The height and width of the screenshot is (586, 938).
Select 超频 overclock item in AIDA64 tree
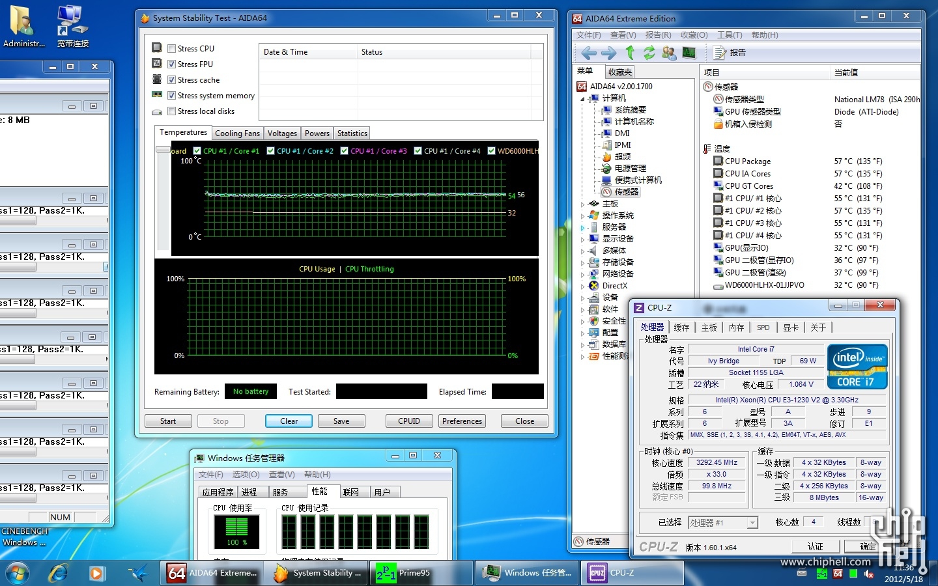(x=616, y=157)
